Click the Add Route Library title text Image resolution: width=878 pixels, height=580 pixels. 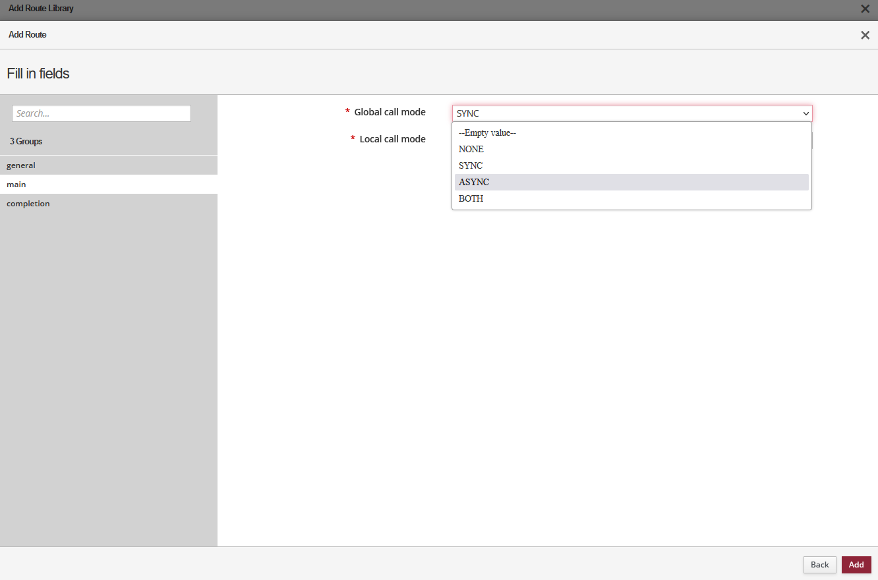point(41,9)
